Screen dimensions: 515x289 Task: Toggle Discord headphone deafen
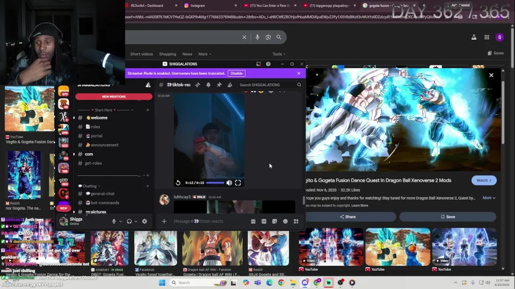(129, 221)
